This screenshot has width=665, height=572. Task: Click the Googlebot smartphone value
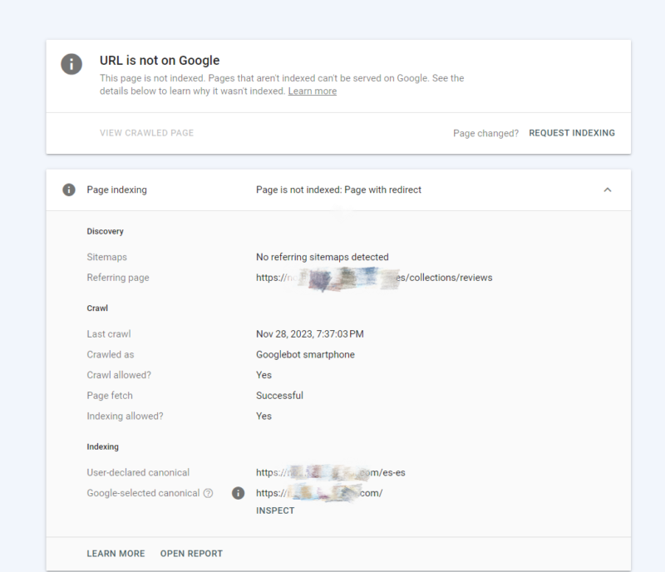click(305, 355)
